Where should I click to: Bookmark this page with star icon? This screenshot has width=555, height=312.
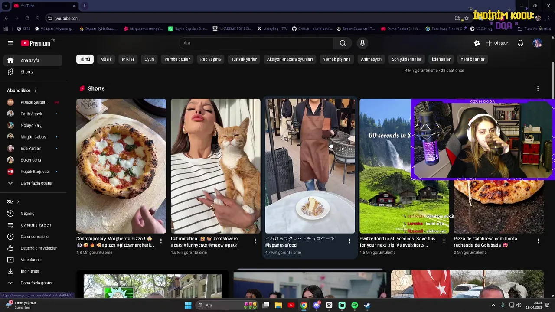[467, 18]
